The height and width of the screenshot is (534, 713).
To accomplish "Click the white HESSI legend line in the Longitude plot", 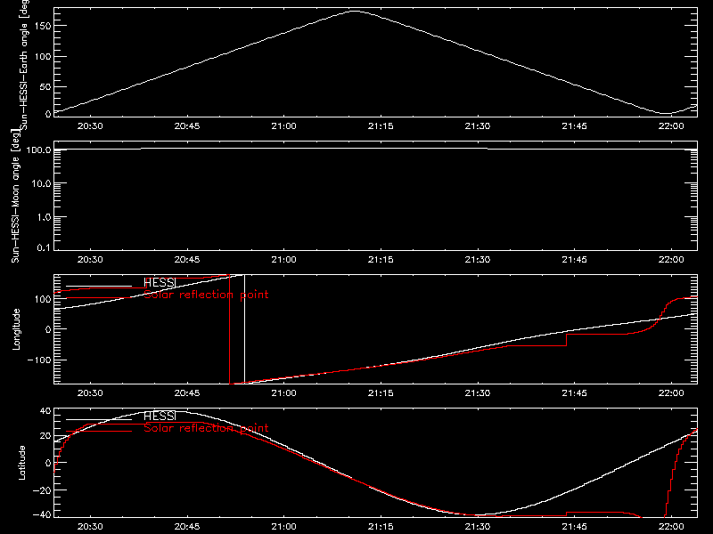I will click(x=99, y=286).
